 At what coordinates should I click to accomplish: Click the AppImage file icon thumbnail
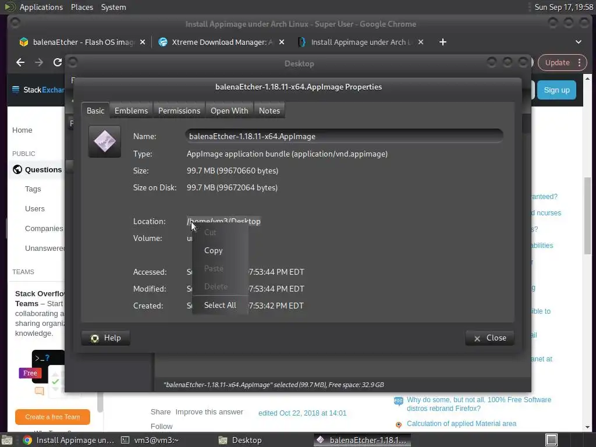(105, 141)
